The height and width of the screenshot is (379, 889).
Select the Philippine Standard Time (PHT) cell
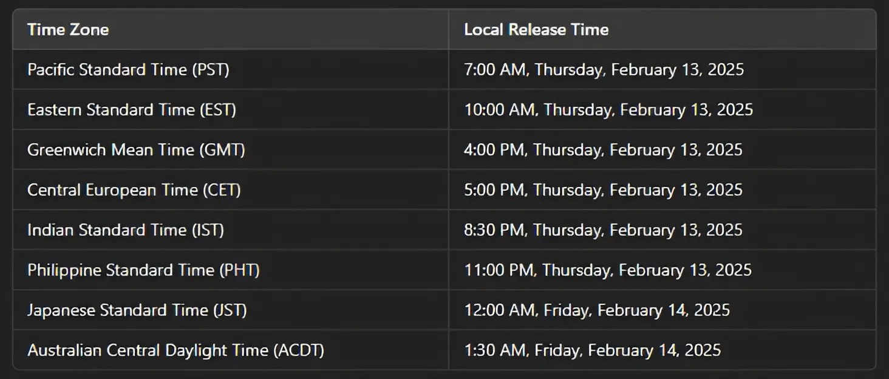231,270
